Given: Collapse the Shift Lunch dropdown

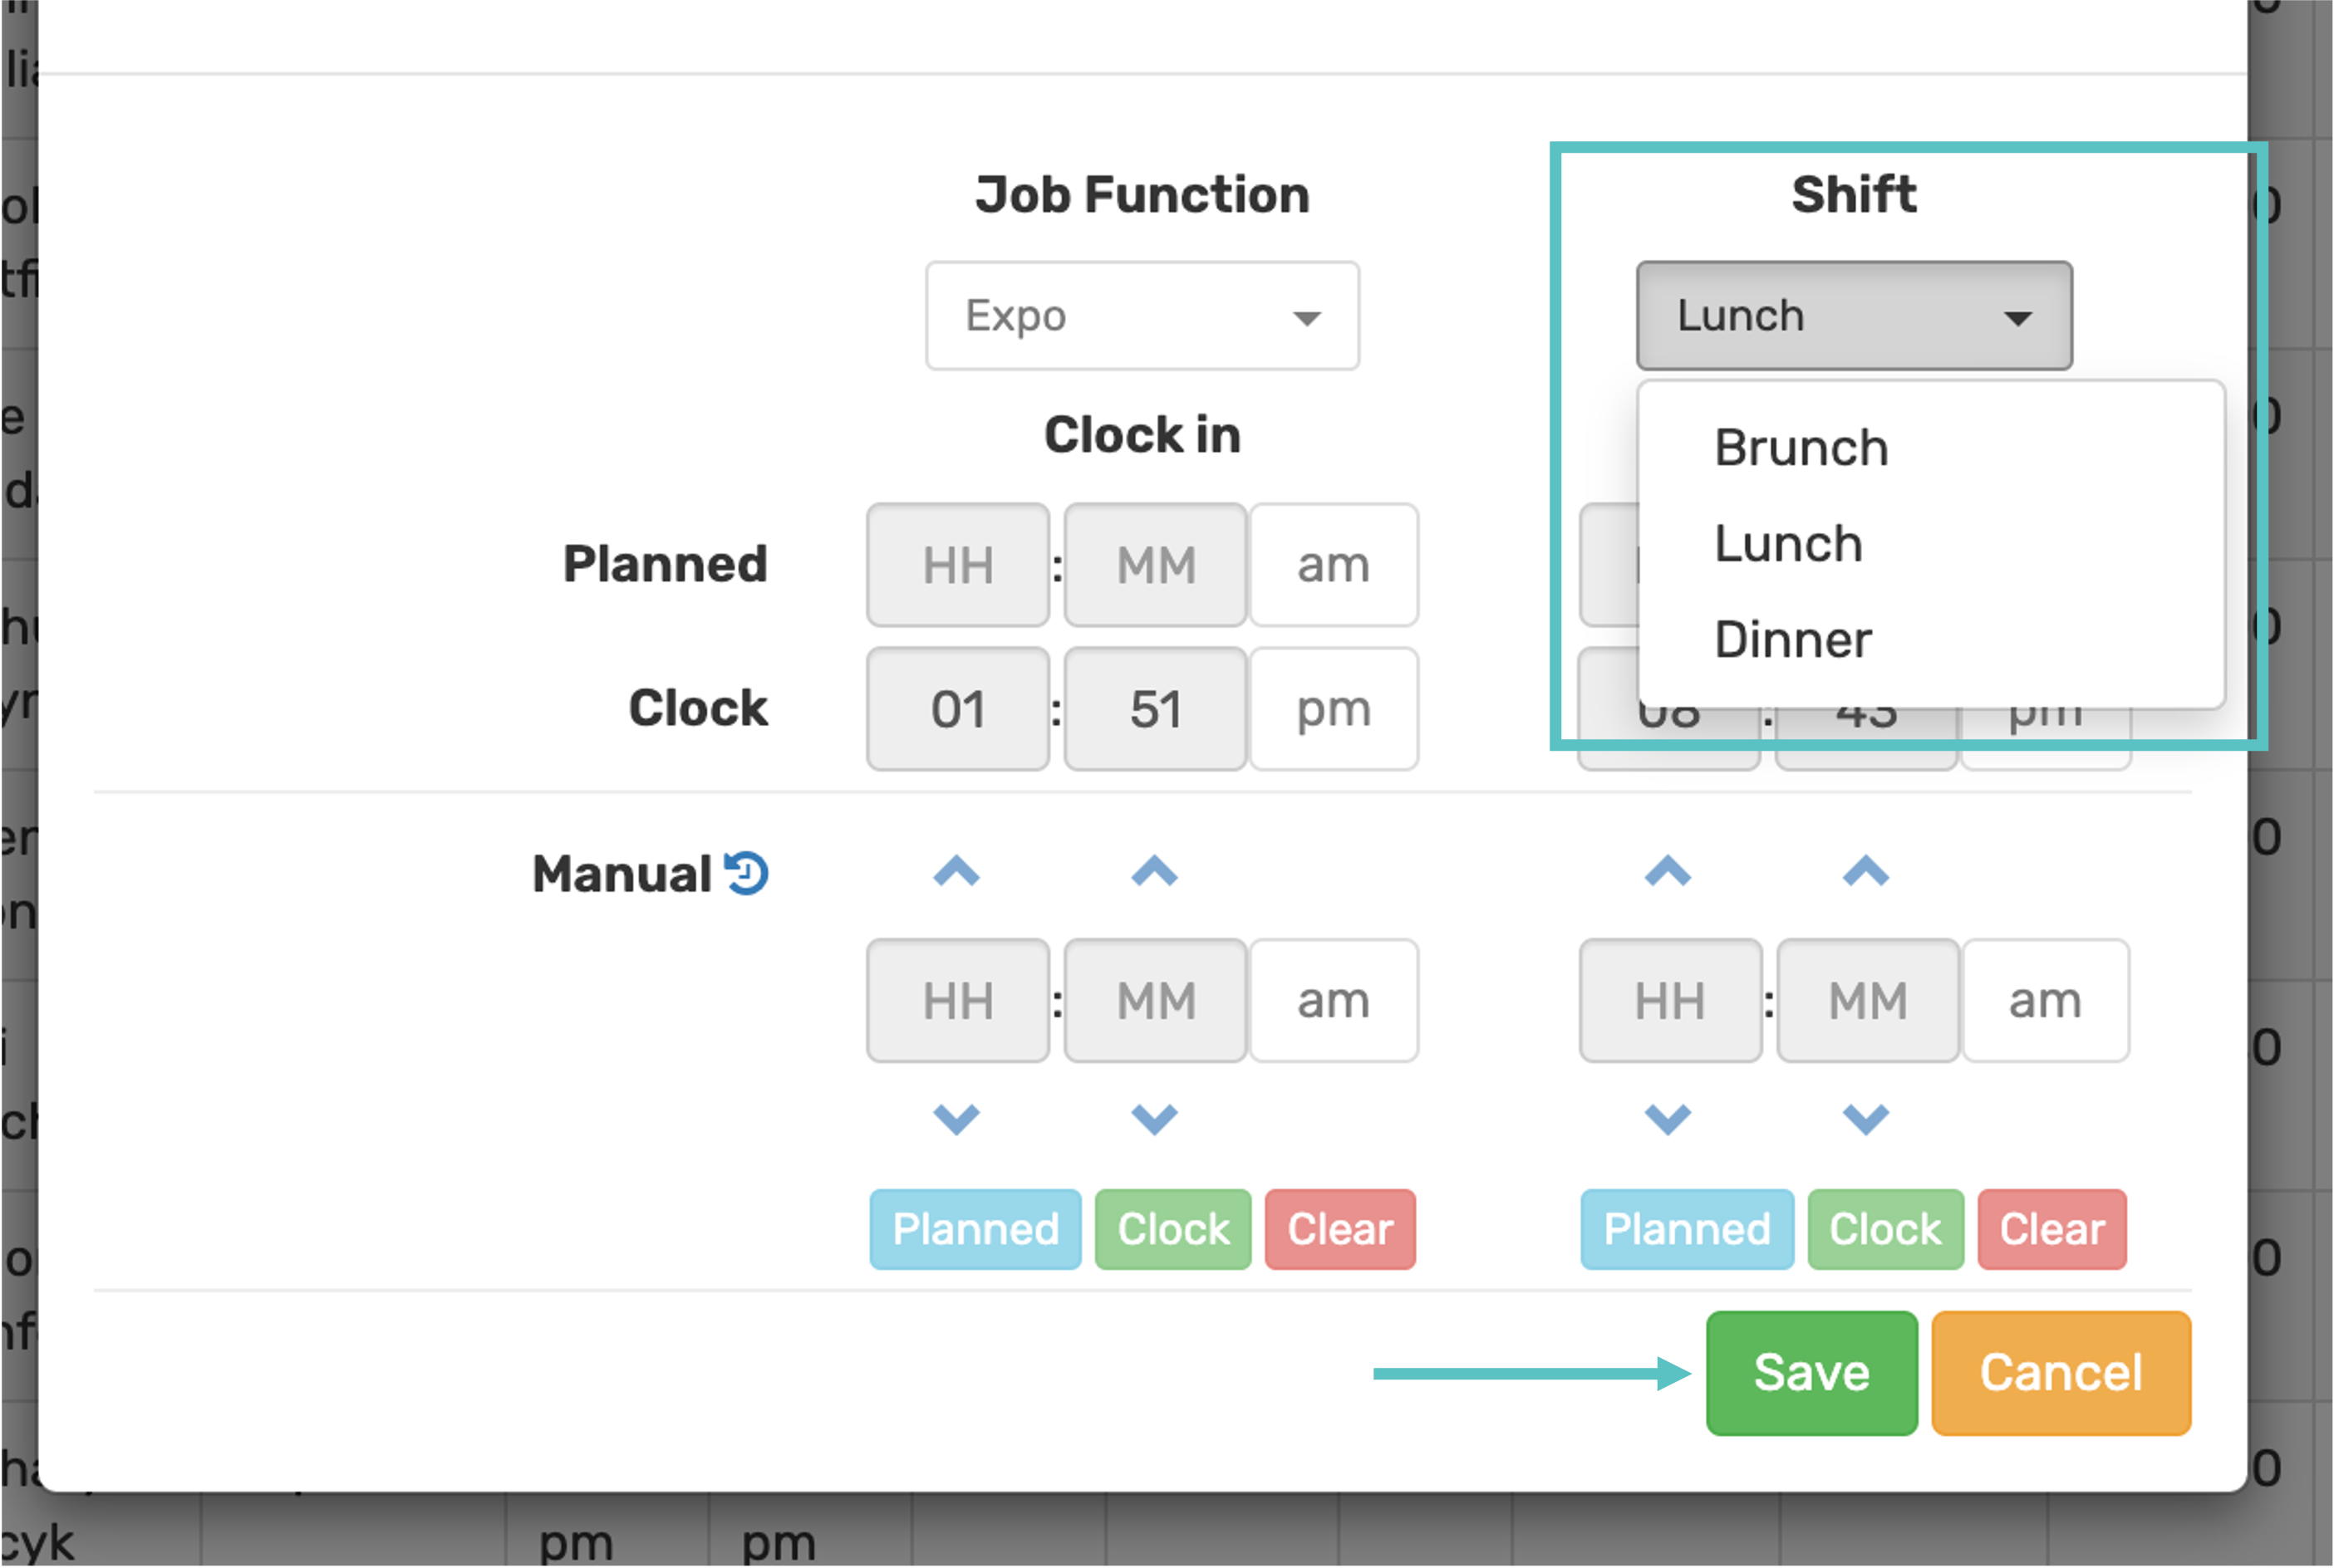Looking at the screenshot, I should pyautogui.click(x=1854, y=316).
